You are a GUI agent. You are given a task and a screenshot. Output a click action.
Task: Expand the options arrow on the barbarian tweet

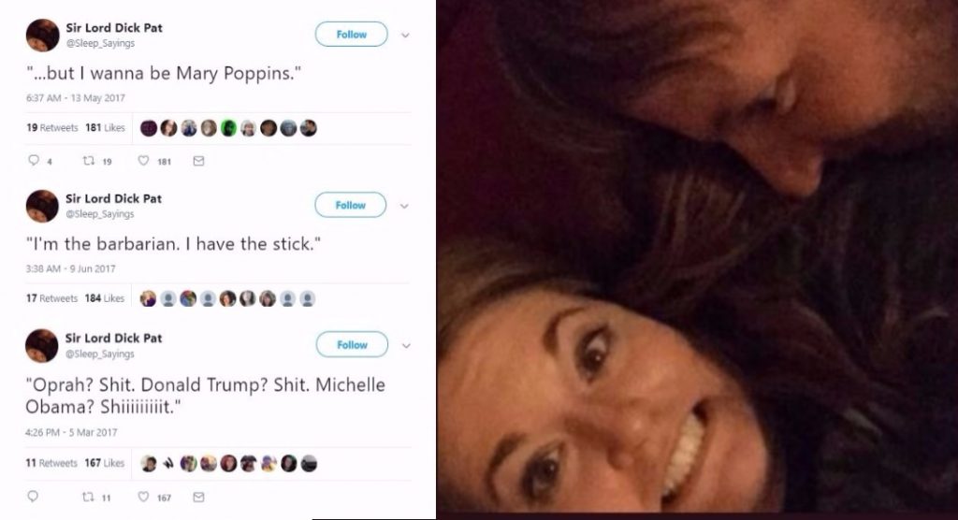405,205
